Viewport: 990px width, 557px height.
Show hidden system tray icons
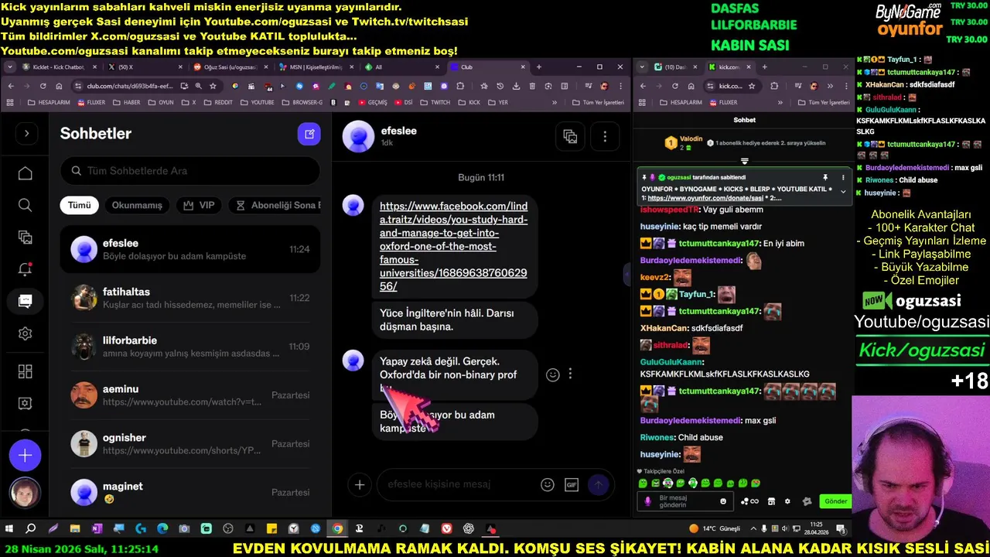(x=752, y=528)
